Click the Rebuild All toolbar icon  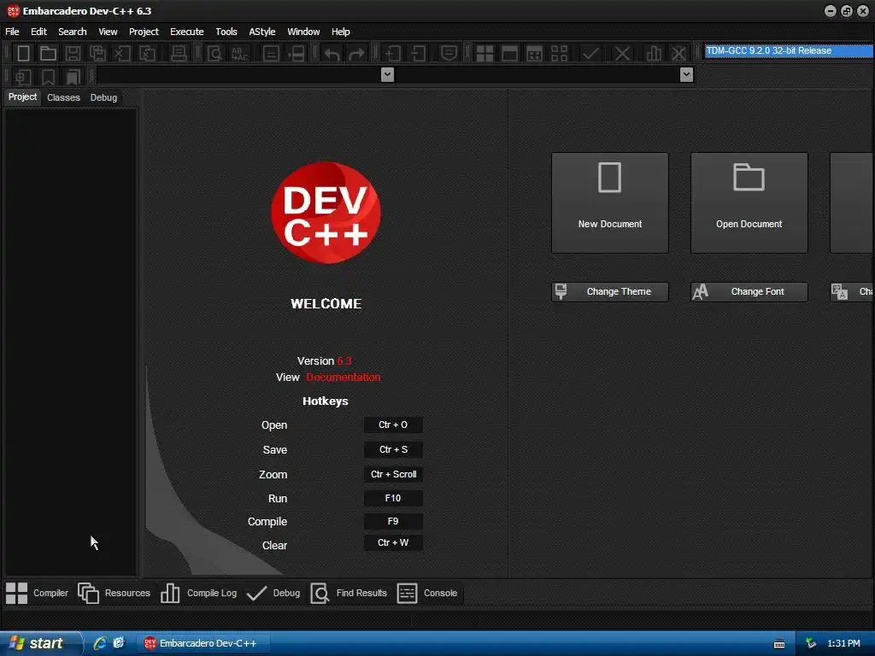pyautogui.click(x=559, y=54)
